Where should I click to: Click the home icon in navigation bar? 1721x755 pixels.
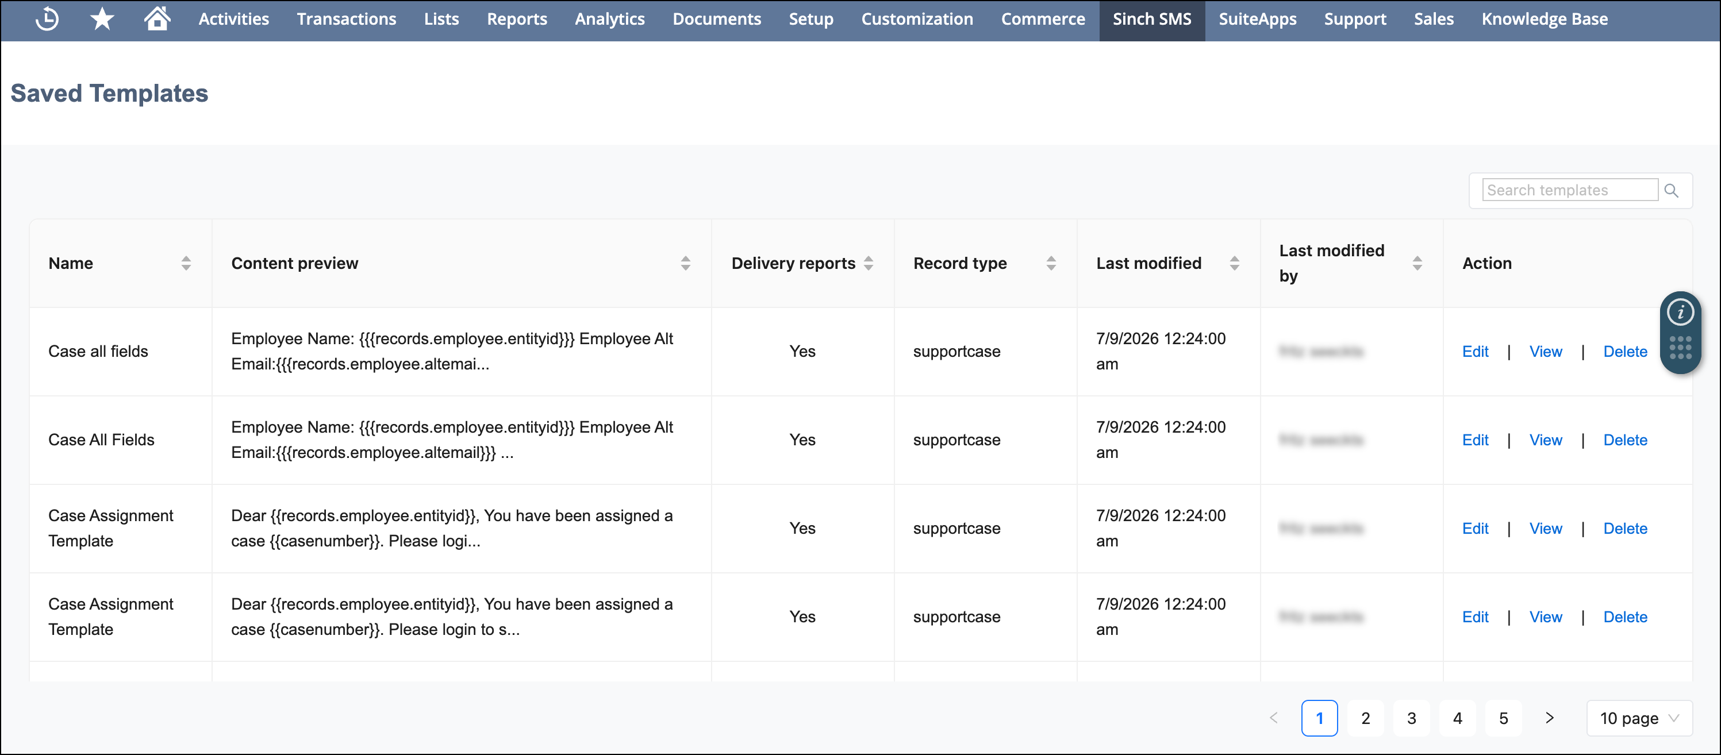[x=157, y=19]
